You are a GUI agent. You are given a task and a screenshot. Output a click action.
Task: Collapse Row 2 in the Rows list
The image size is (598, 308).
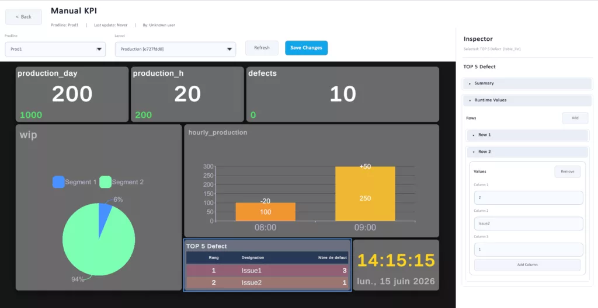click(527, 152)
